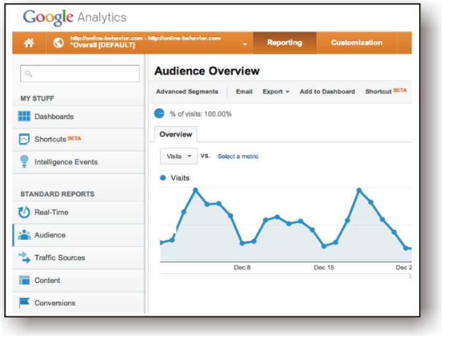The image size is (453, 338).
Task: Click the sidebar search input field
Action: (80, 74)
